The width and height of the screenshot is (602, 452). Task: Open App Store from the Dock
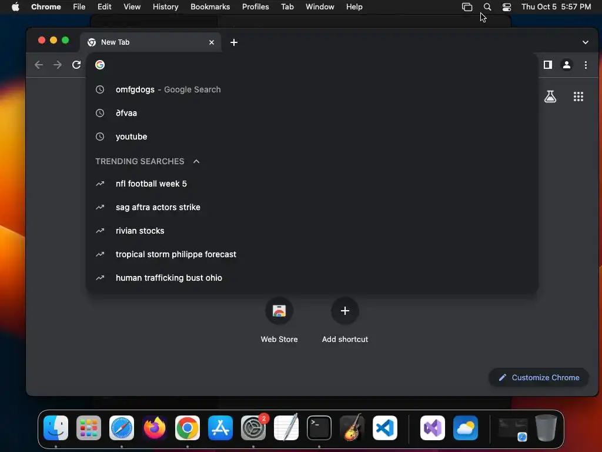(220, 428)
